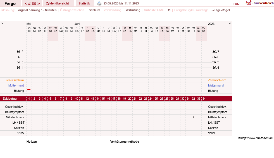
Task: Click the left Zervixschleim label
Action: pyautogui.click(x=15, y=80)
